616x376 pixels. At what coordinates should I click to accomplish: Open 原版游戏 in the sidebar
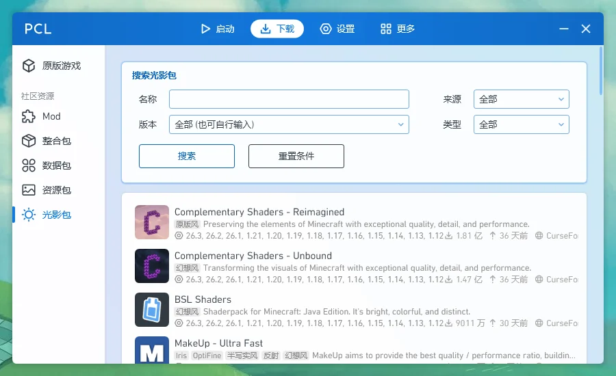point(59,66)
